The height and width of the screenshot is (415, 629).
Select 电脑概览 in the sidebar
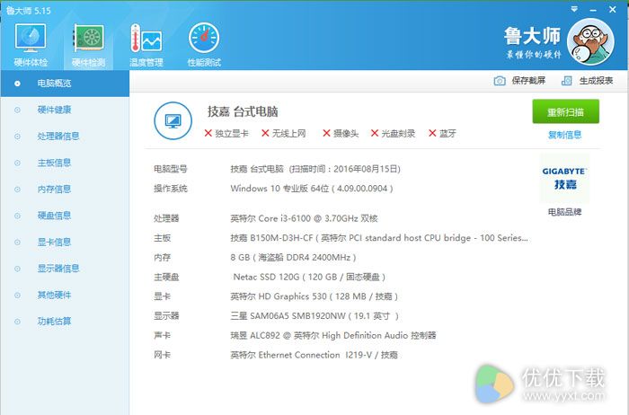point(65,84)
